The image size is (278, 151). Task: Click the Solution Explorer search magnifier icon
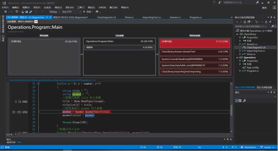click(x=273, y=26)
